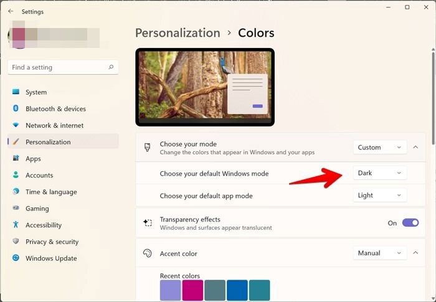Click the Personalization breadcrumb link
The image size is (436, 302).
pyautogui.click(x=178, y=33)
